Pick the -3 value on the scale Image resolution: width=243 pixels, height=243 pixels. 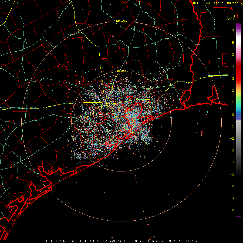pyautogui.click(x=232, y=150)
